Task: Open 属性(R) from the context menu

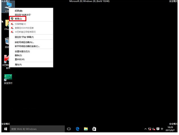Action: point(31,65)
